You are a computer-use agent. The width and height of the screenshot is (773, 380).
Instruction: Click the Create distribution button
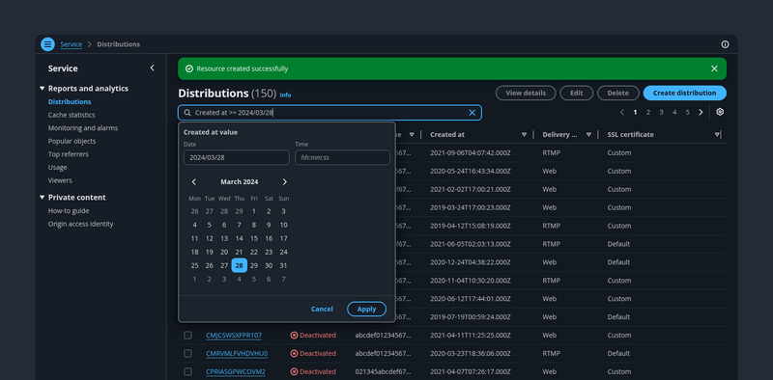coord(684,93)
